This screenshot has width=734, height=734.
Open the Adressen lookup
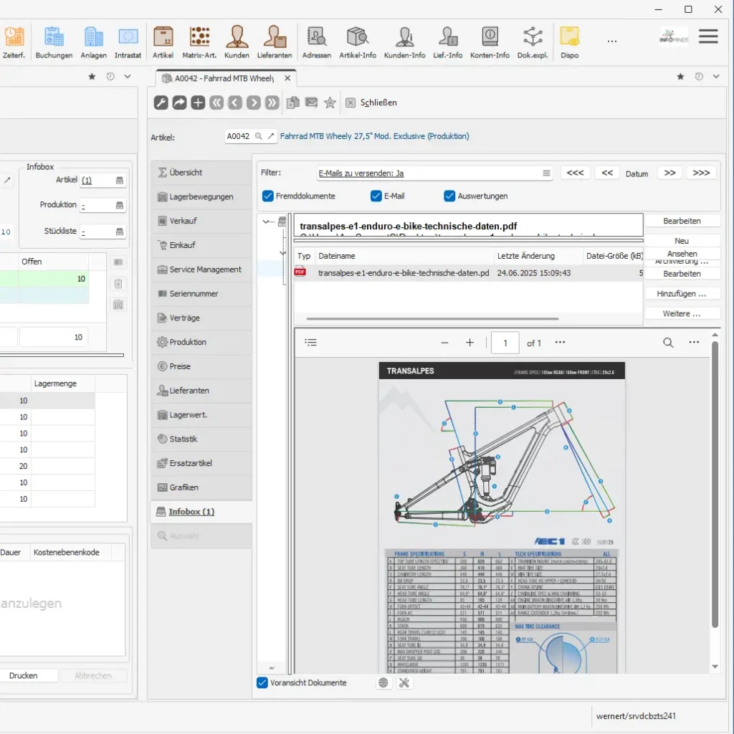pyautogui.click(x=316, y=42)
